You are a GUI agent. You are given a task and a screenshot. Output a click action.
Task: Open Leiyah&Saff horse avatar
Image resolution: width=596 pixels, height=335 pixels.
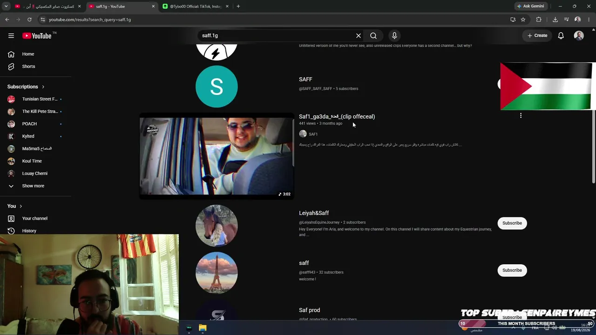[217, 226]
